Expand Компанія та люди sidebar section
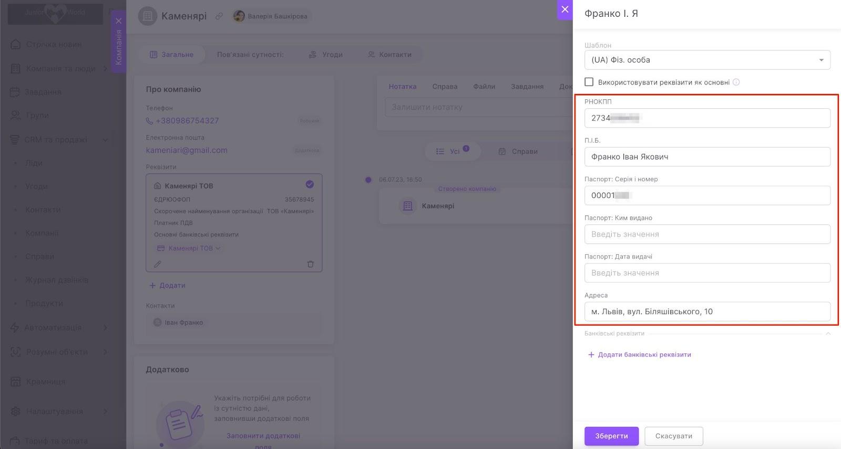This screenshot has height=449, width=841. tap(60, 68)
